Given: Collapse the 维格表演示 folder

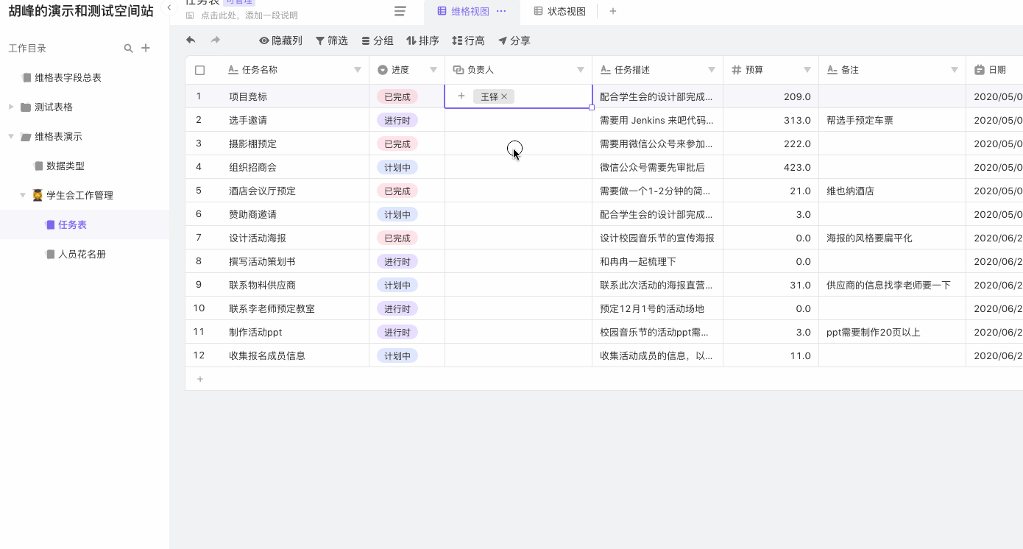Looking at the screenshot, I should pos(11,136).
